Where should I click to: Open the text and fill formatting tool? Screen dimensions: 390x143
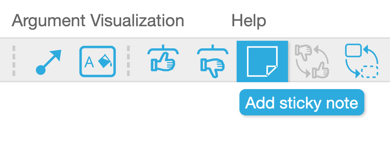[x=97, y=61]
